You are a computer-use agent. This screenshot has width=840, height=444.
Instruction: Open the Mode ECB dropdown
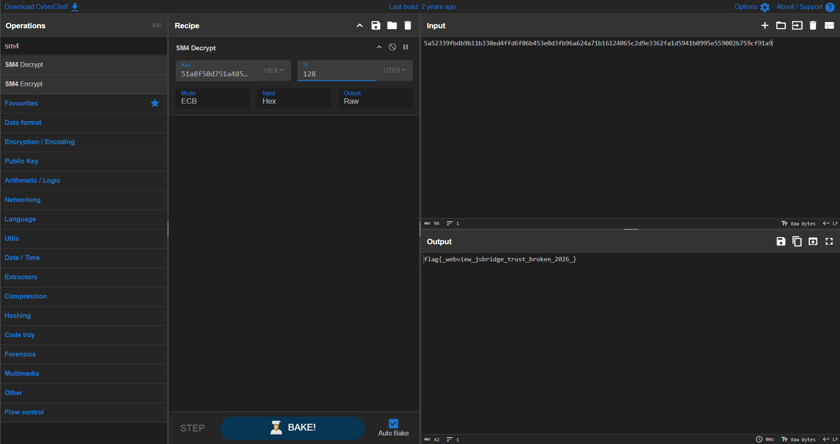(212, 98)
